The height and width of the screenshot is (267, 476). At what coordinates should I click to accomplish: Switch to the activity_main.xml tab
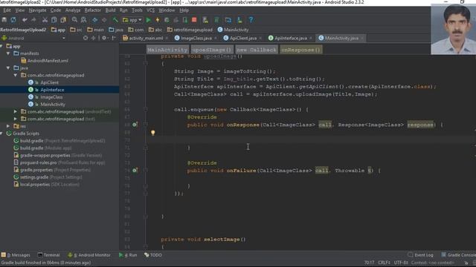pos(146,38)
